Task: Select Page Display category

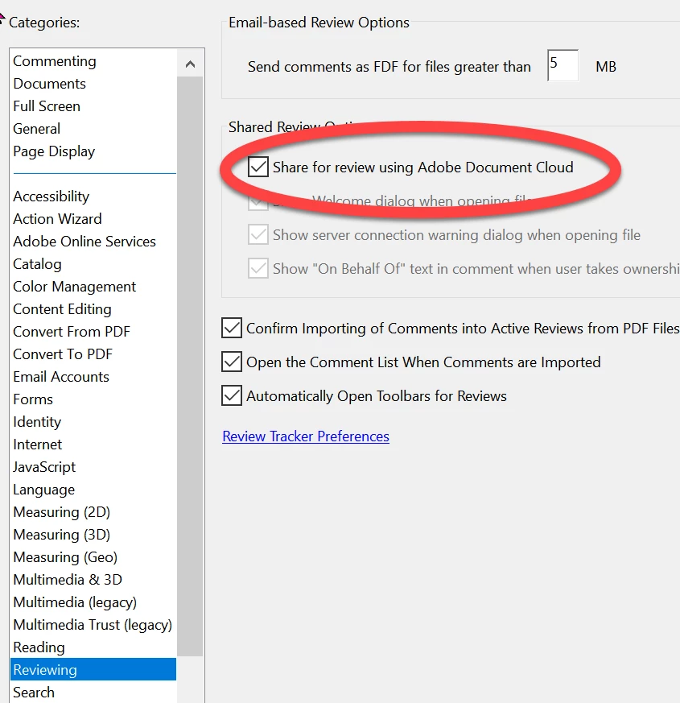Action: pyautogui.click(x=54, y=151)
